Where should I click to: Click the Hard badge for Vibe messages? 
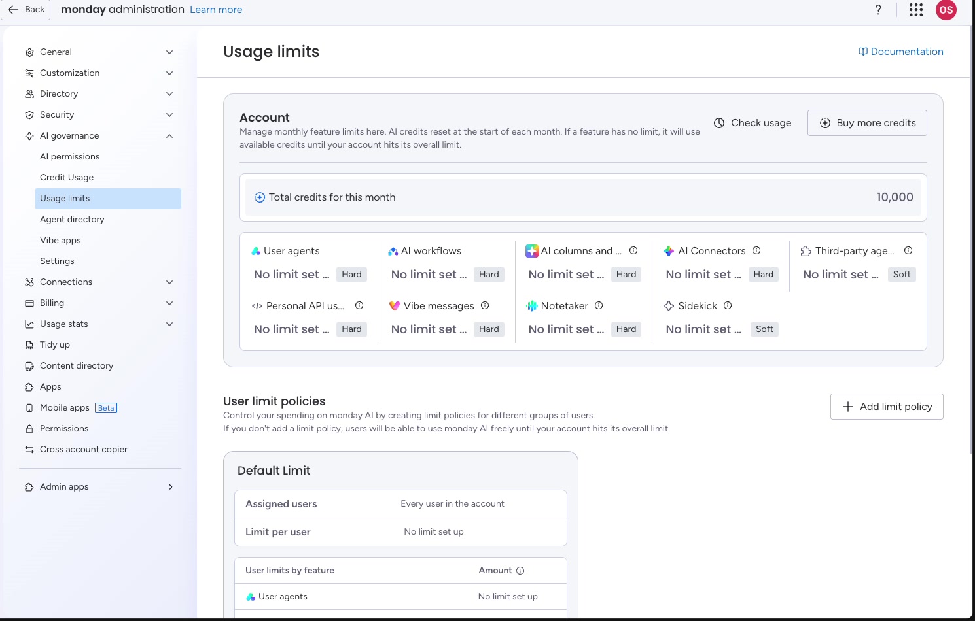click(489, 329)
